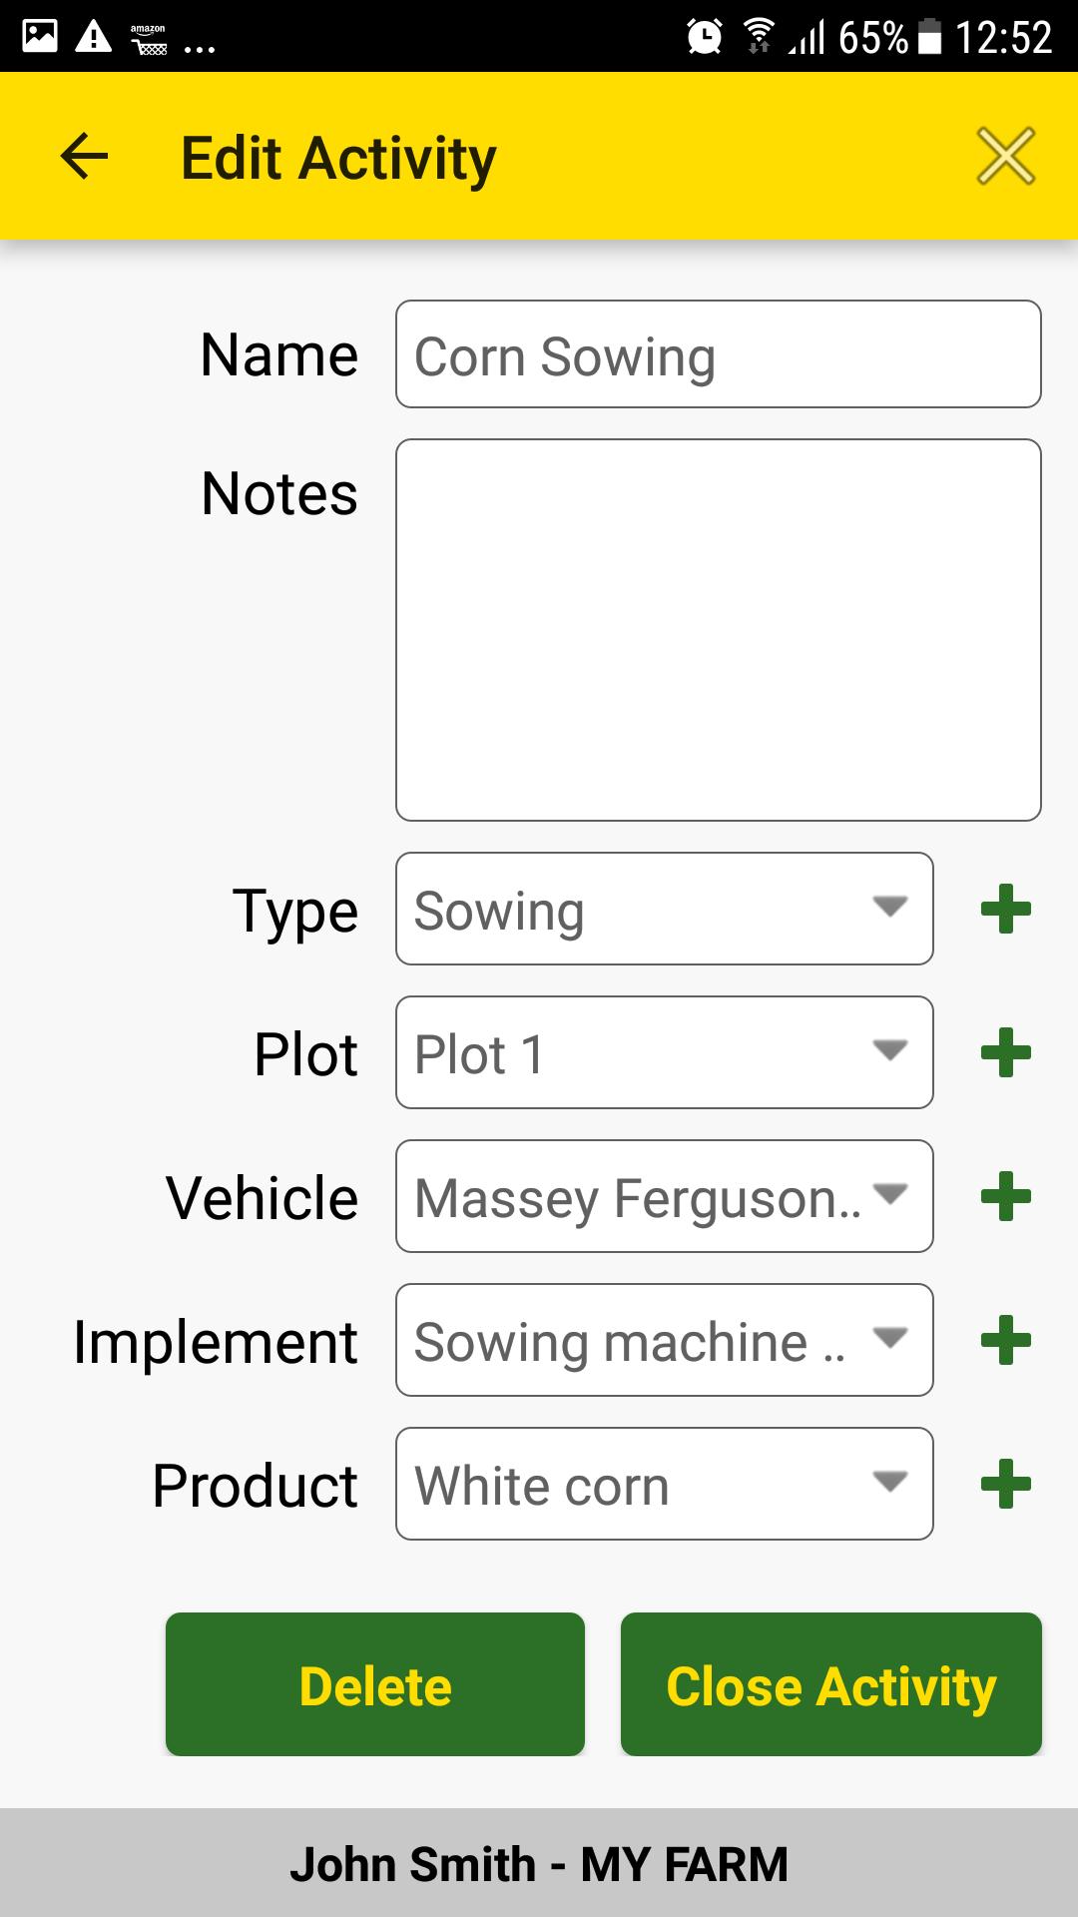Open the Product dropdown showing White corn
1078x1917 pixels.
665,1484
